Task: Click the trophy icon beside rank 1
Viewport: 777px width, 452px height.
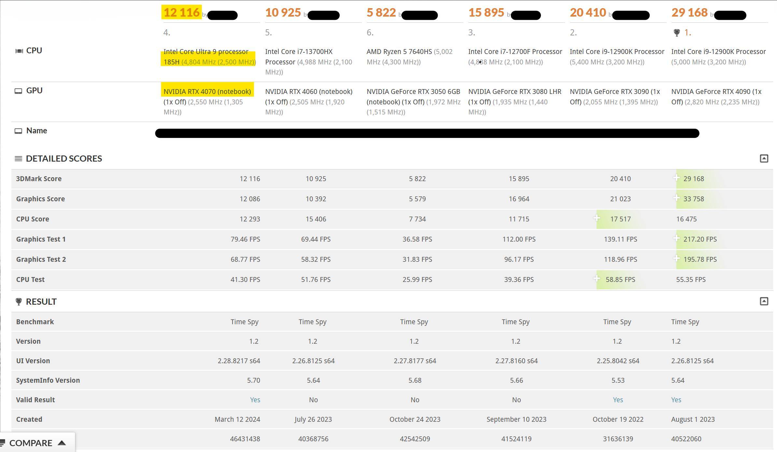Action: pyautogui.click(x=677, y=33)
